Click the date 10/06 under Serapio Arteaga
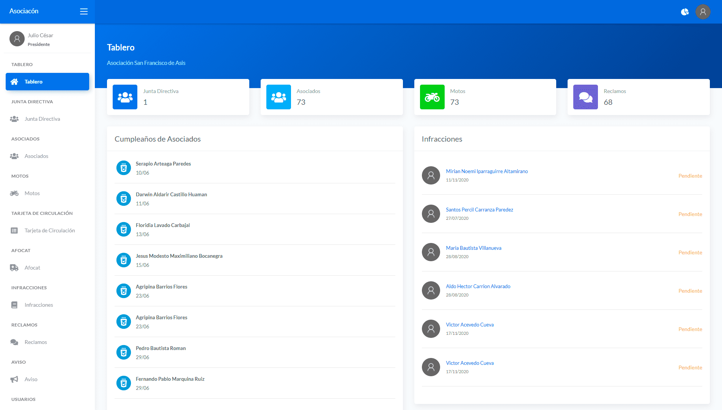722x410 pixels. [x=142, y=173]
